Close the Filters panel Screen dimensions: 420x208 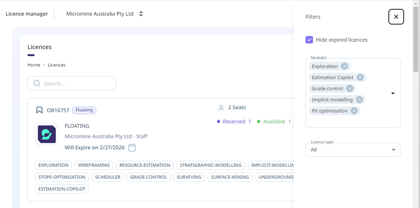tap(396, 17)
